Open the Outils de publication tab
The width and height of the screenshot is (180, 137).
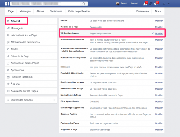(x=79, y=11)
